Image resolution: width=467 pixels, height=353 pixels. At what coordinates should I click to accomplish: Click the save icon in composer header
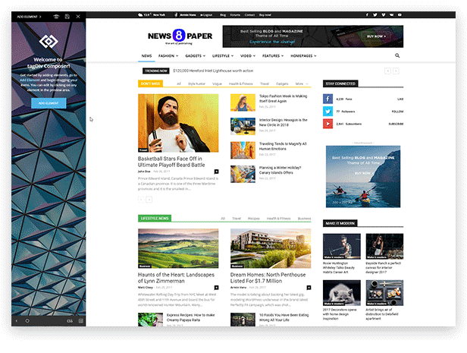click(x=67, y=15)
